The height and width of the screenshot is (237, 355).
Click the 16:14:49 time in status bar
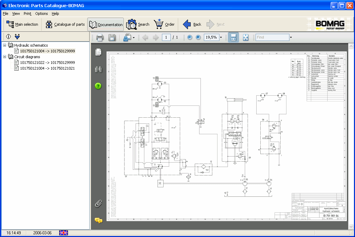tap(14, 233)
